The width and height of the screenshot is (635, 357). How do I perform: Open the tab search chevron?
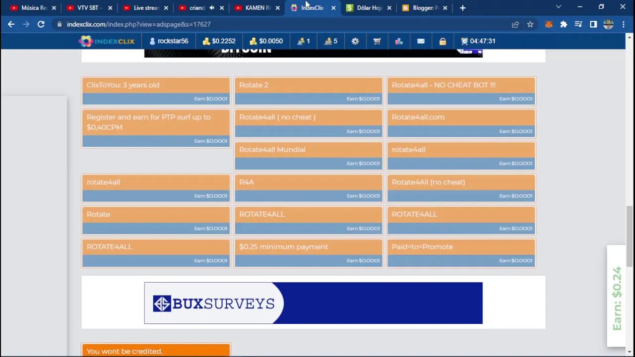(x=559, y=7)
